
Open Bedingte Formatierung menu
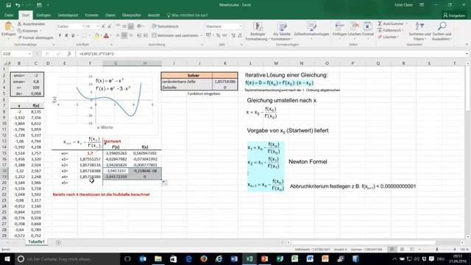(x=258, y=31)
